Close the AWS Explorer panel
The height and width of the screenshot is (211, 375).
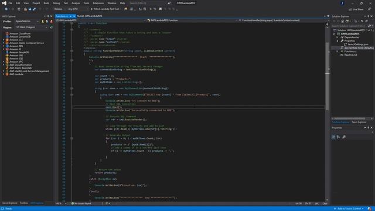pos(51,16)
